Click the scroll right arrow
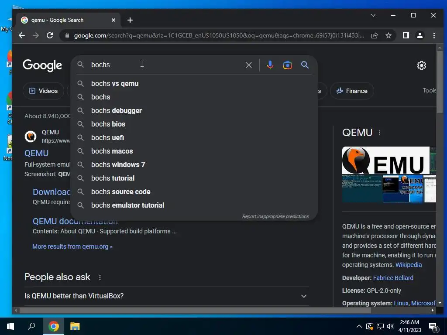This screenshot has width=447, height=335. (433, 310)
